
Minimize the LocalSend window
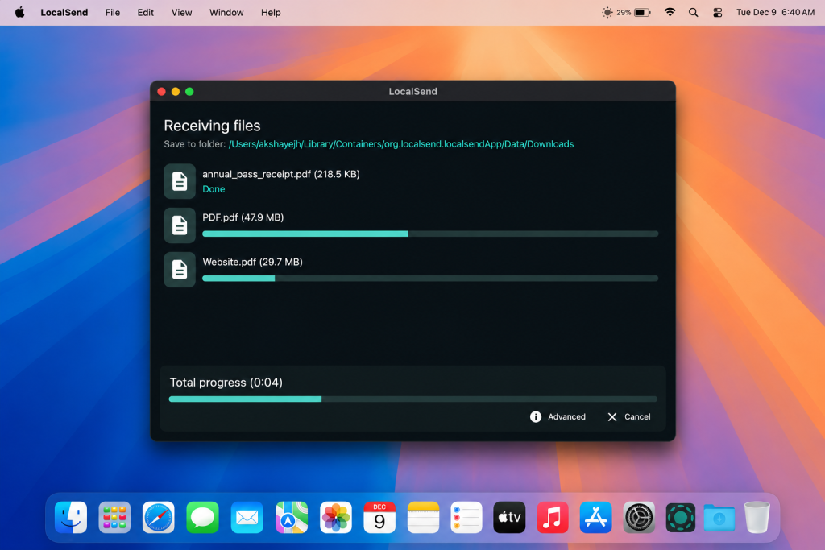[x=176, y=92]
